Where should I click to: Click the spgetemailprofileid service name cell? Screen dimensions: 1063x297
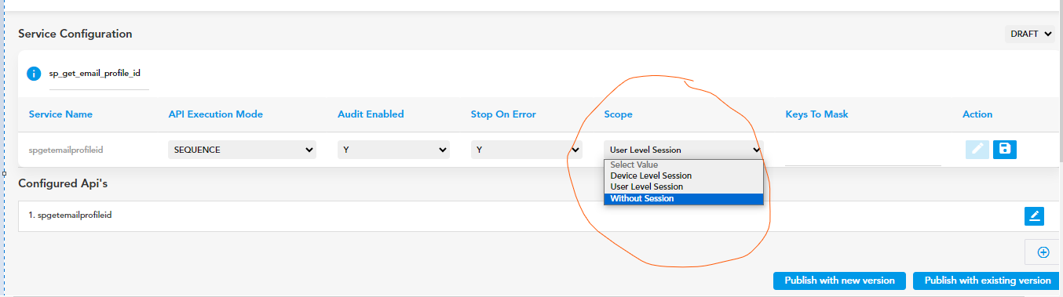(x=66, y=150)
